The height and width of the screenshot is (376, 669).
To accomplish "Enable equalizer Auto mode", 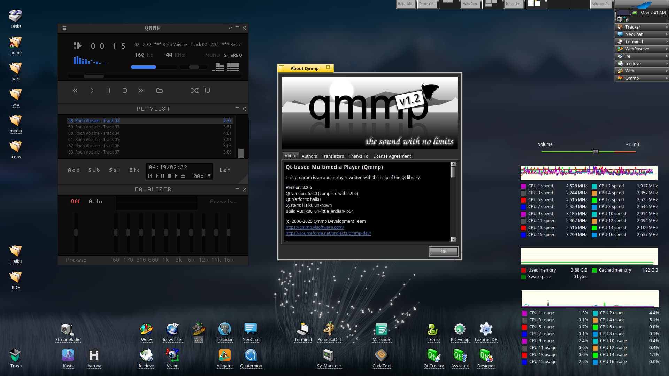I will click(95, 202).
